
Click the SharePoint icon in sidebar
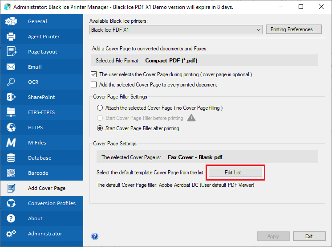coord(11,97)
